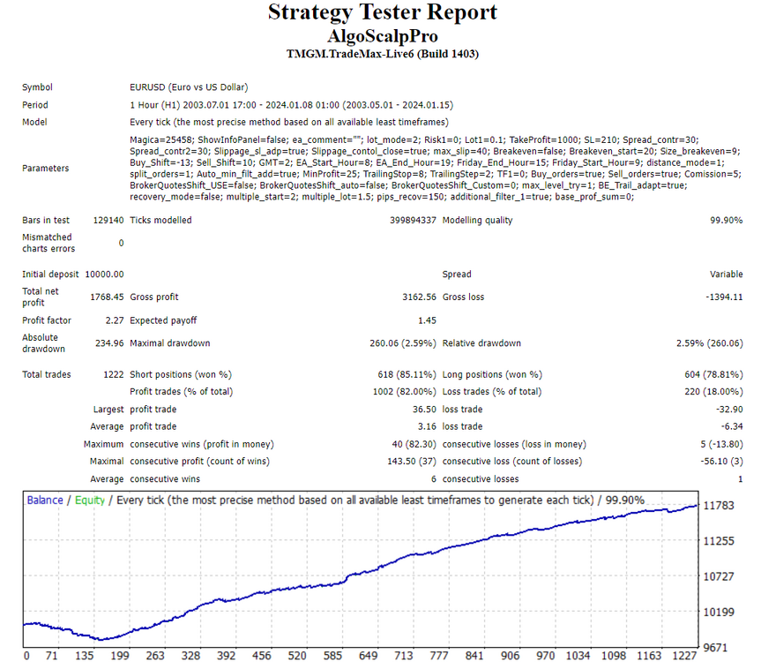Click the 649 x-axis tick label
Image resolution: width=761 pixels, height=662 pixels.
[x=368, y=656]
